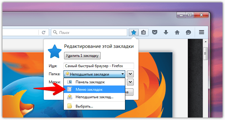Screen dimensions: 225x120
Task: Click the blue bookmark star toolbar icon
Action: point(134,32)
